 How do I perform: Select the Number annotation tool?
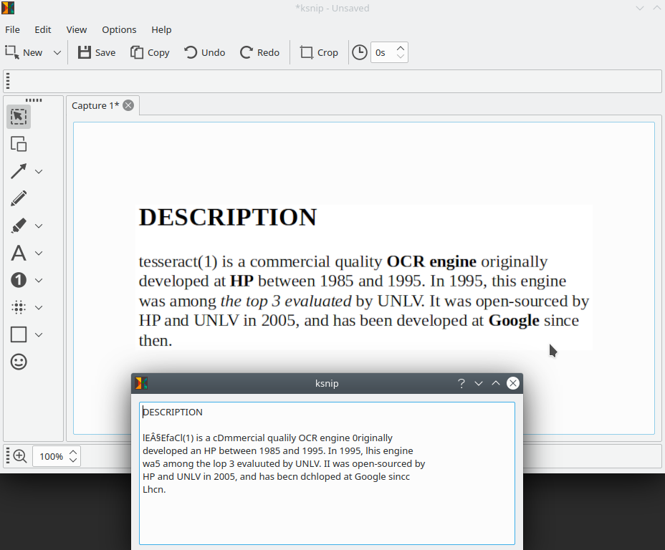pos(18,279)
